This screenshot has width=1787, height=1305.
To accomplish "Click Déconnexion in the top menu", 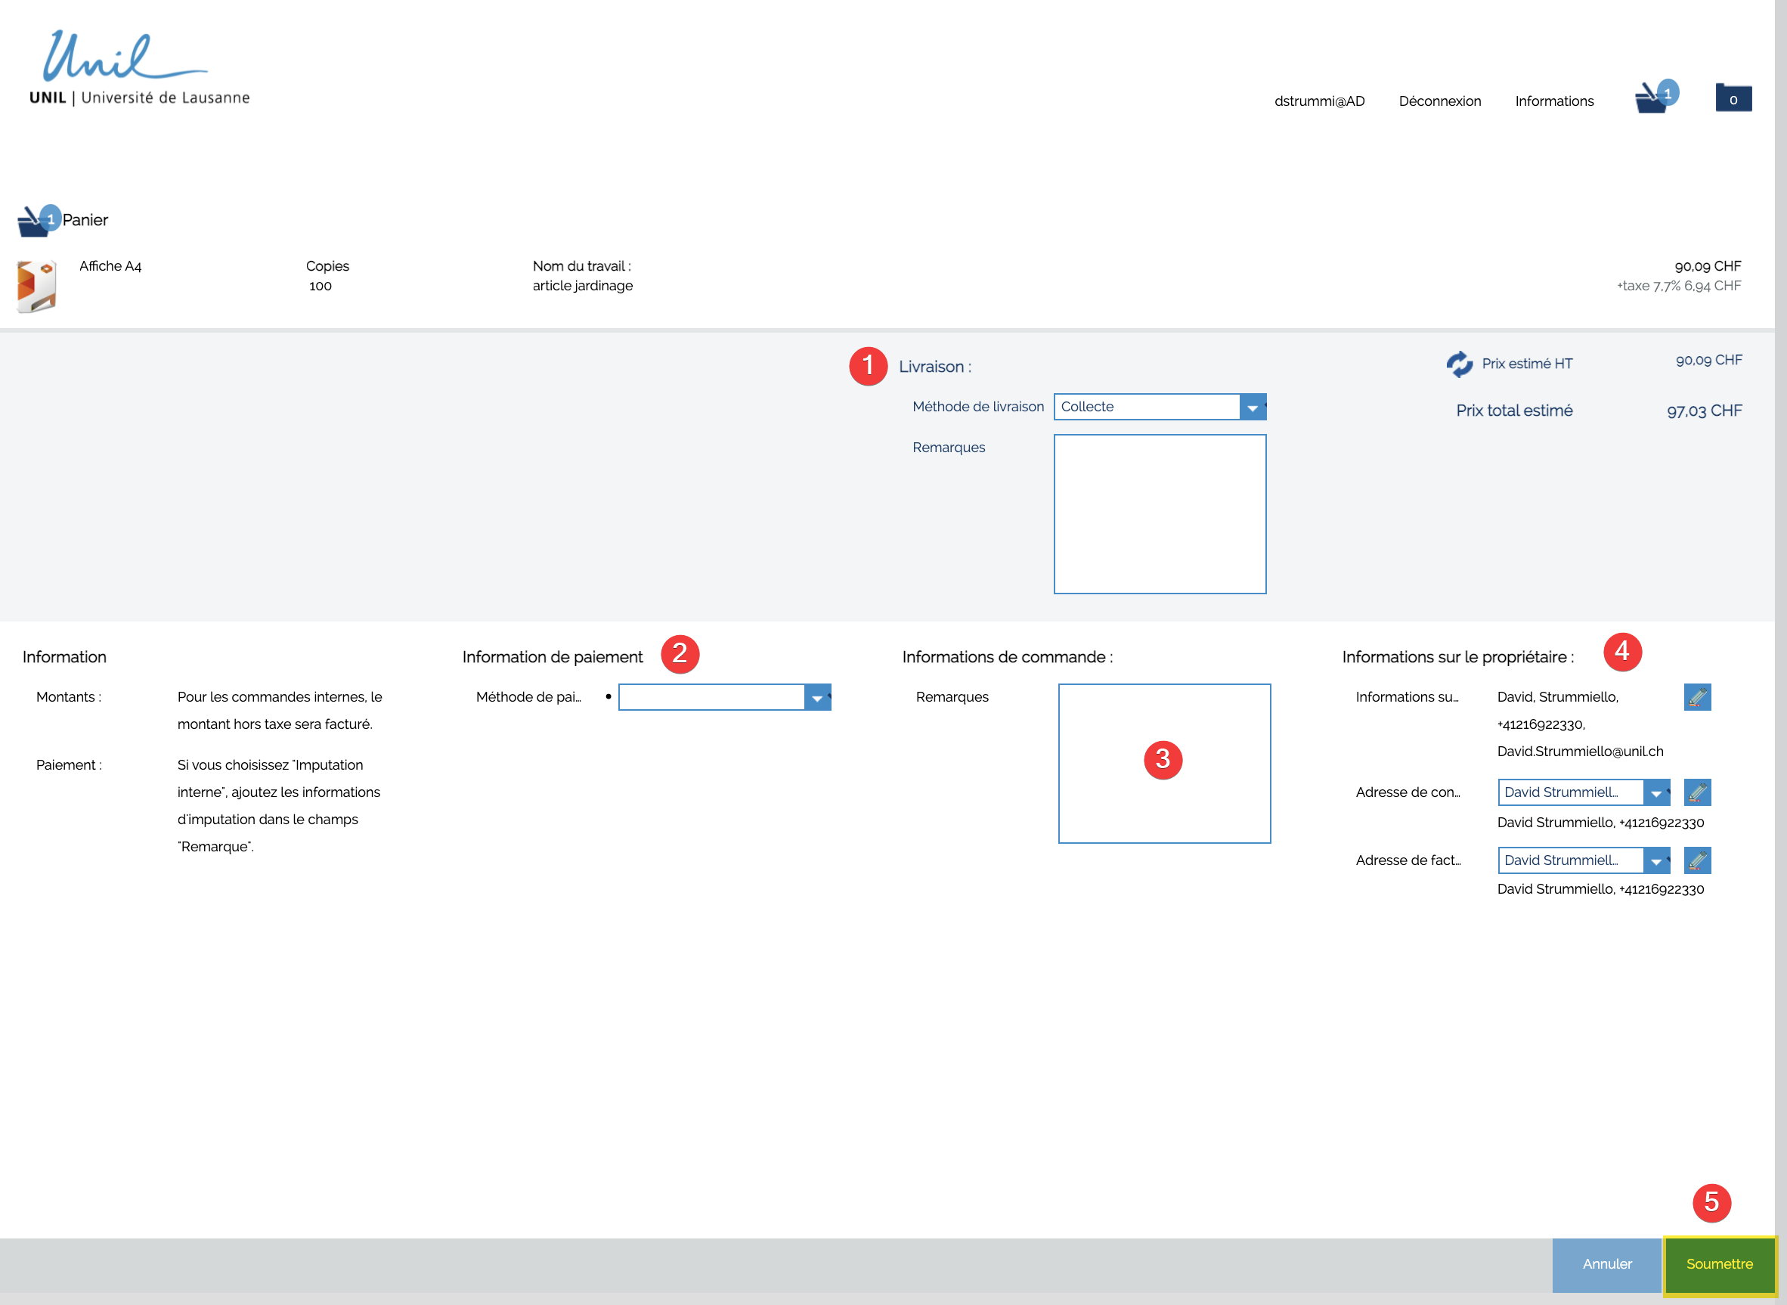I will pyautogui.click(x=1439, y=101).
